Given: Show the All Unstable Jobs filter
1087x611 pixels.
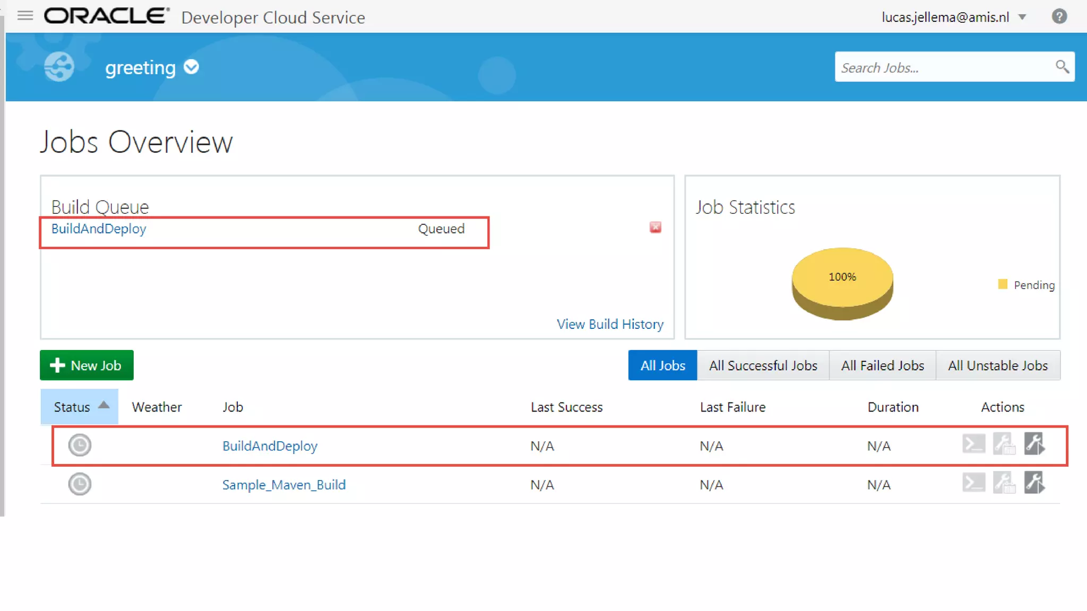Looking at the screenshot, I should pos(998,365).
